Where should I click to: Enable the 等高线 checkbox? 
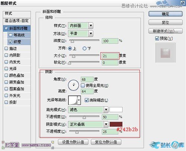pos(10,35)
